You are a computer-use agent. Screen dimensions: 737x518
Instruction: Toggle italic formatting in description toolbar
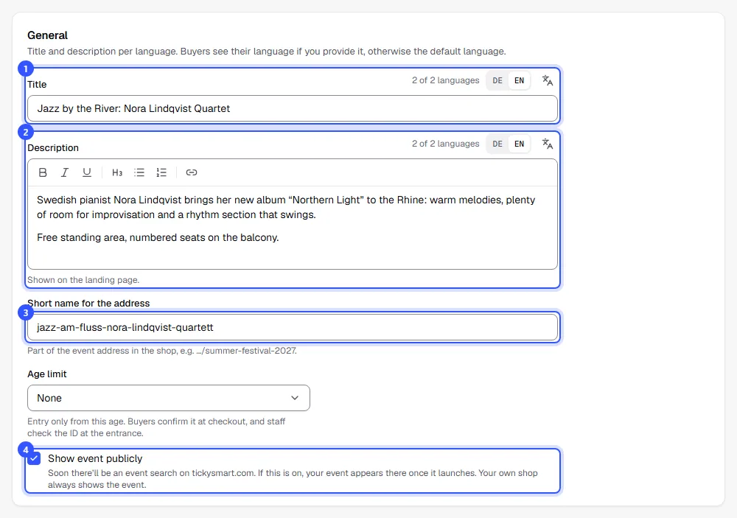coord(64,172)
